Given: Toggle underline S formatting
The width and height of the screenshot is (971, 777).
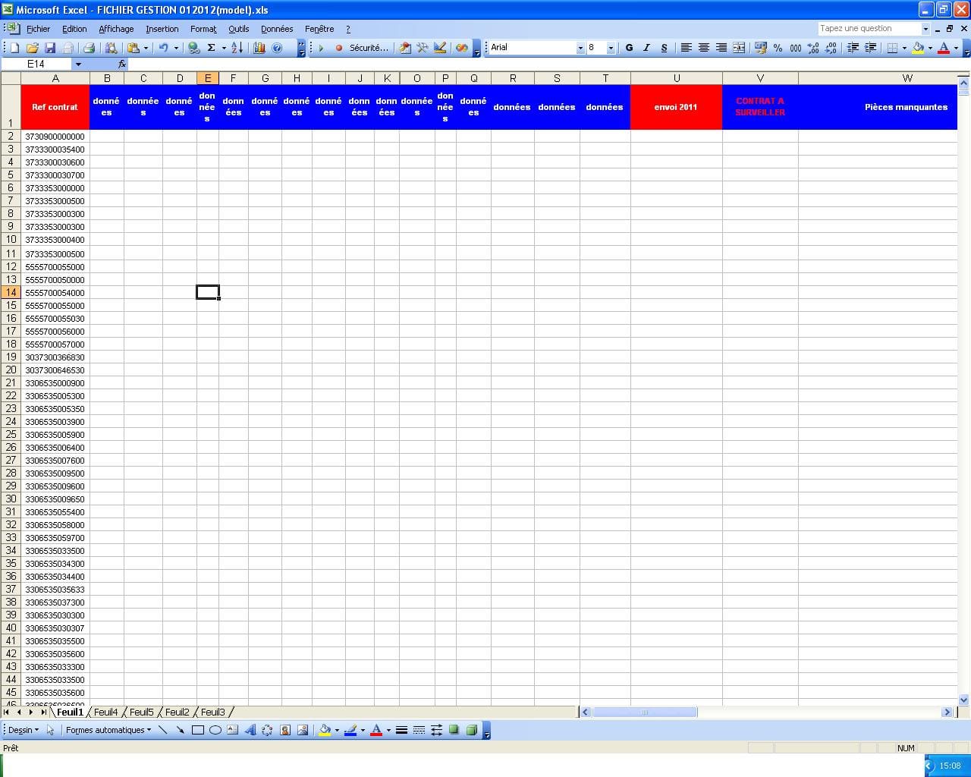Looking at the screenshot, I should tap(664, 48).
